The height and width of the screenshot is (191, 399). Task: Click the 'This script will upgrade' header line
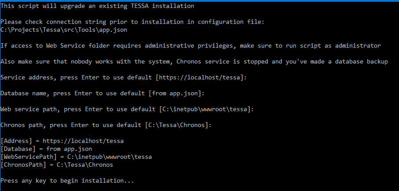tap(97, 6)
